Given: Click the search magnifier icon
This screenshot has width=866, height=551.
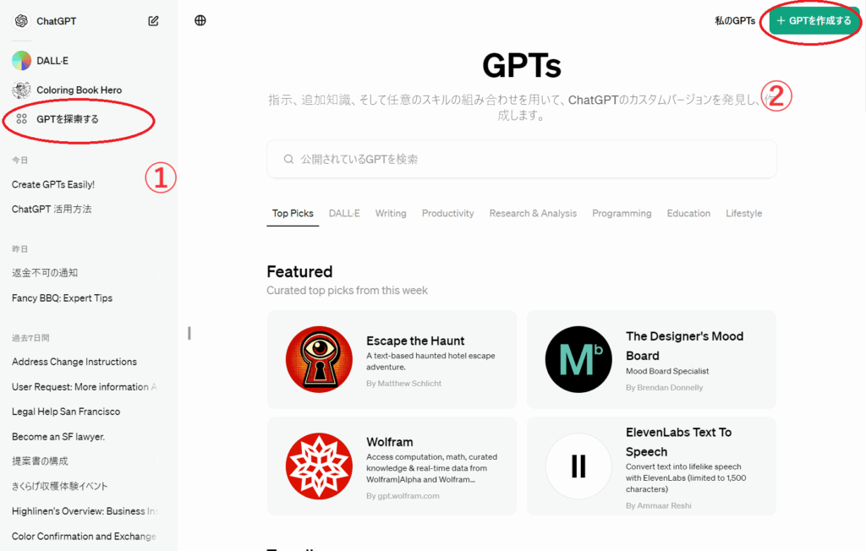Looking at the screenshot, I should pos(288,159).
